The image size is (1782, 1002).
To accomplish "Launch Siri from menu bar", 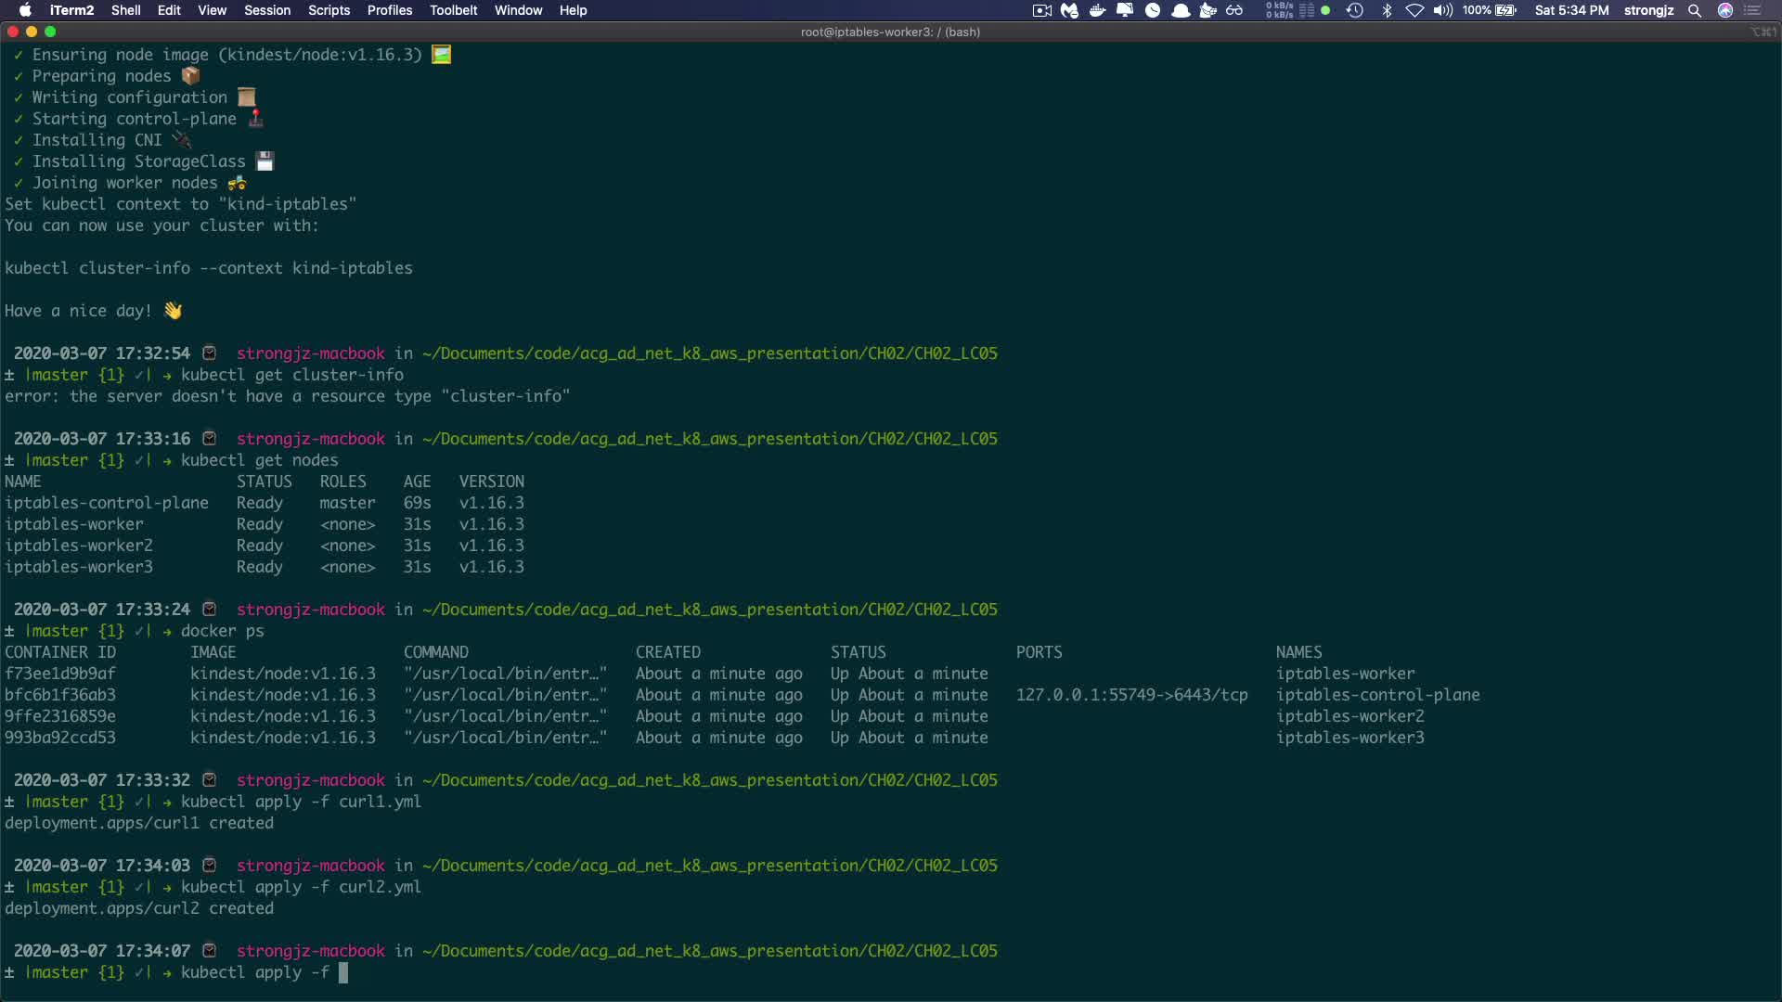I will [1725, 10].
